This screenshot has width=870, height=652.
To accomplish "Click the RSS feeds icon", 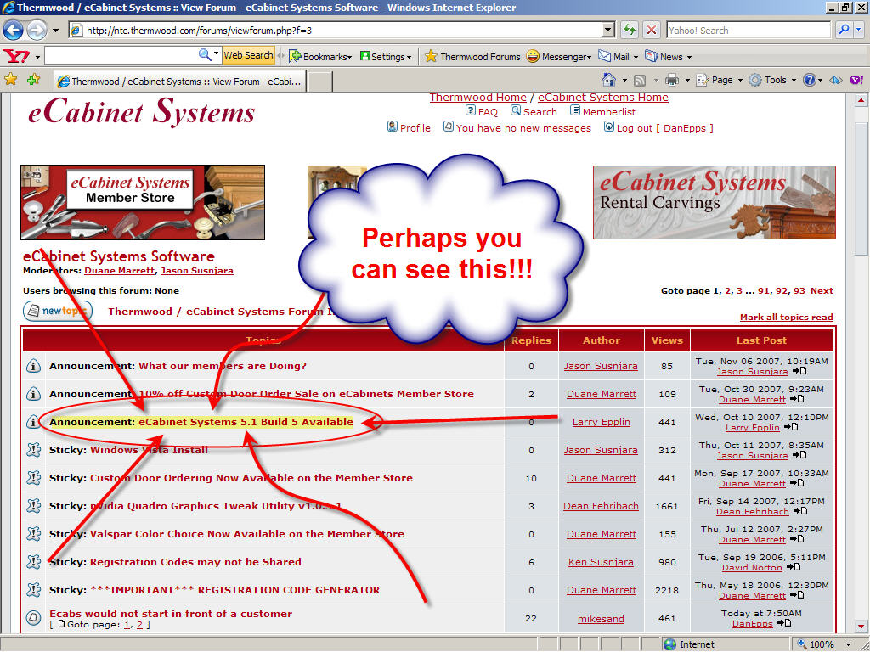I will pyautogui.click(x=640, y=81).
